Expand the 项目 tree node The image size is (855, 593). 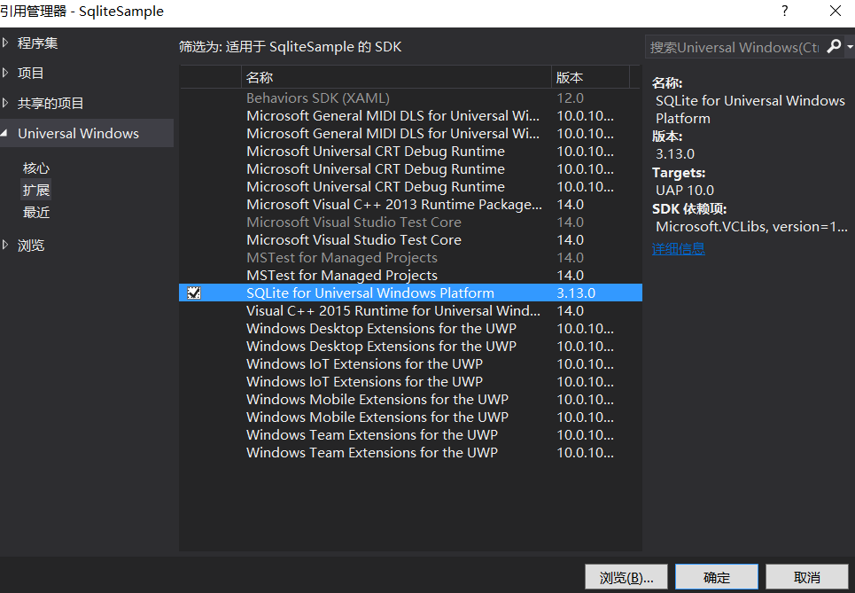(x=5, y=73)
